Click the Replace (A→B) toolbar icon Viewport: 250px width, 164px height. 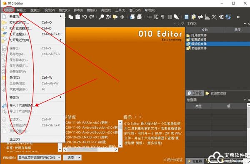(x=109, y=17)
